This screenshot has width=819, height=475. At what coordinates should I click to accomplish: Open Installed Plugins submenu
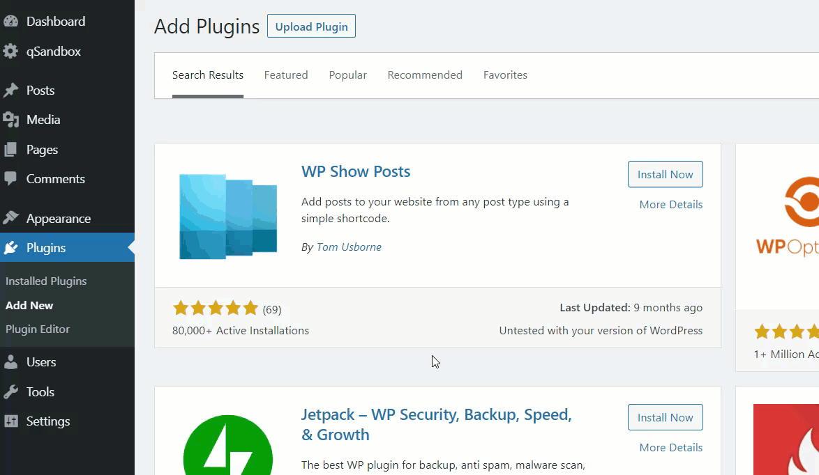click(x=46, y=281)
